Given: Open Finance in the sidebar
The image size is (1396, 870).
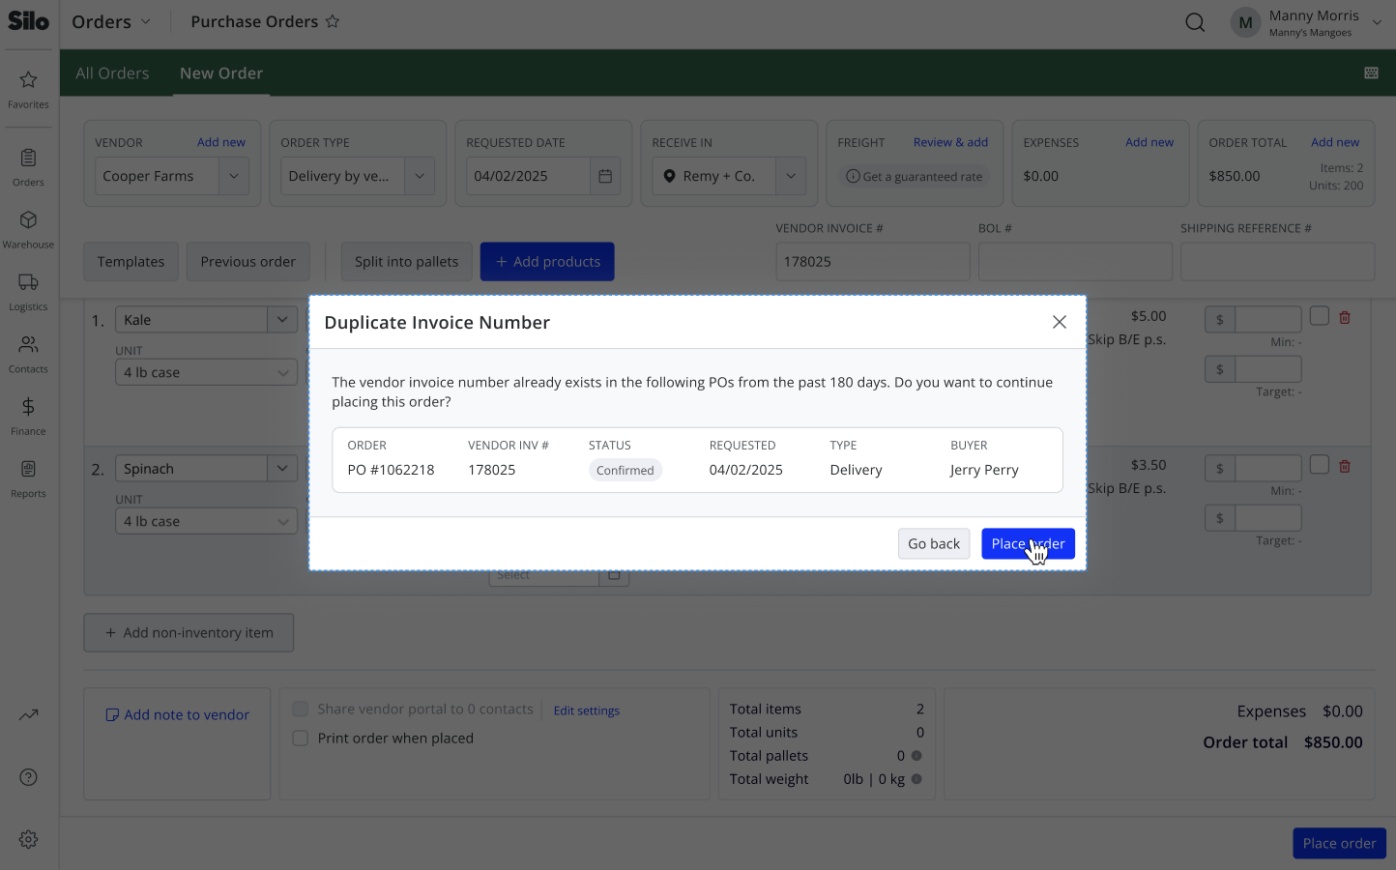Looking at the screenshot, I should (28, 416).
